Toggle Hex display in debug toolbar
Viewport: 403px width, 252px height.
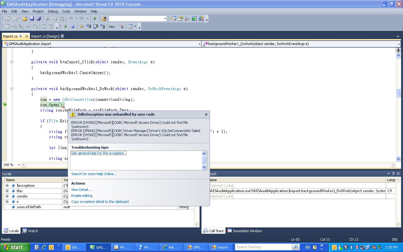coord(112,27)
